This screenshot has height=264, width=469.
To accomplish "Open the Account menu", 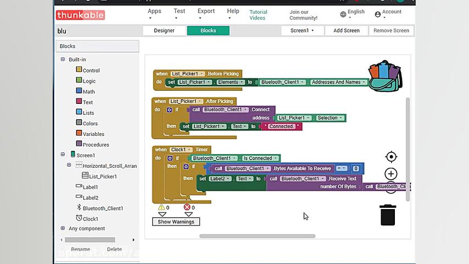I will [x=388, y=14].
